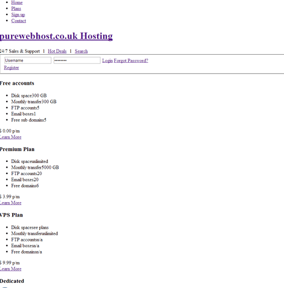Learn More about the VPS Plan

pyautogui.click(x=10, y=269)
